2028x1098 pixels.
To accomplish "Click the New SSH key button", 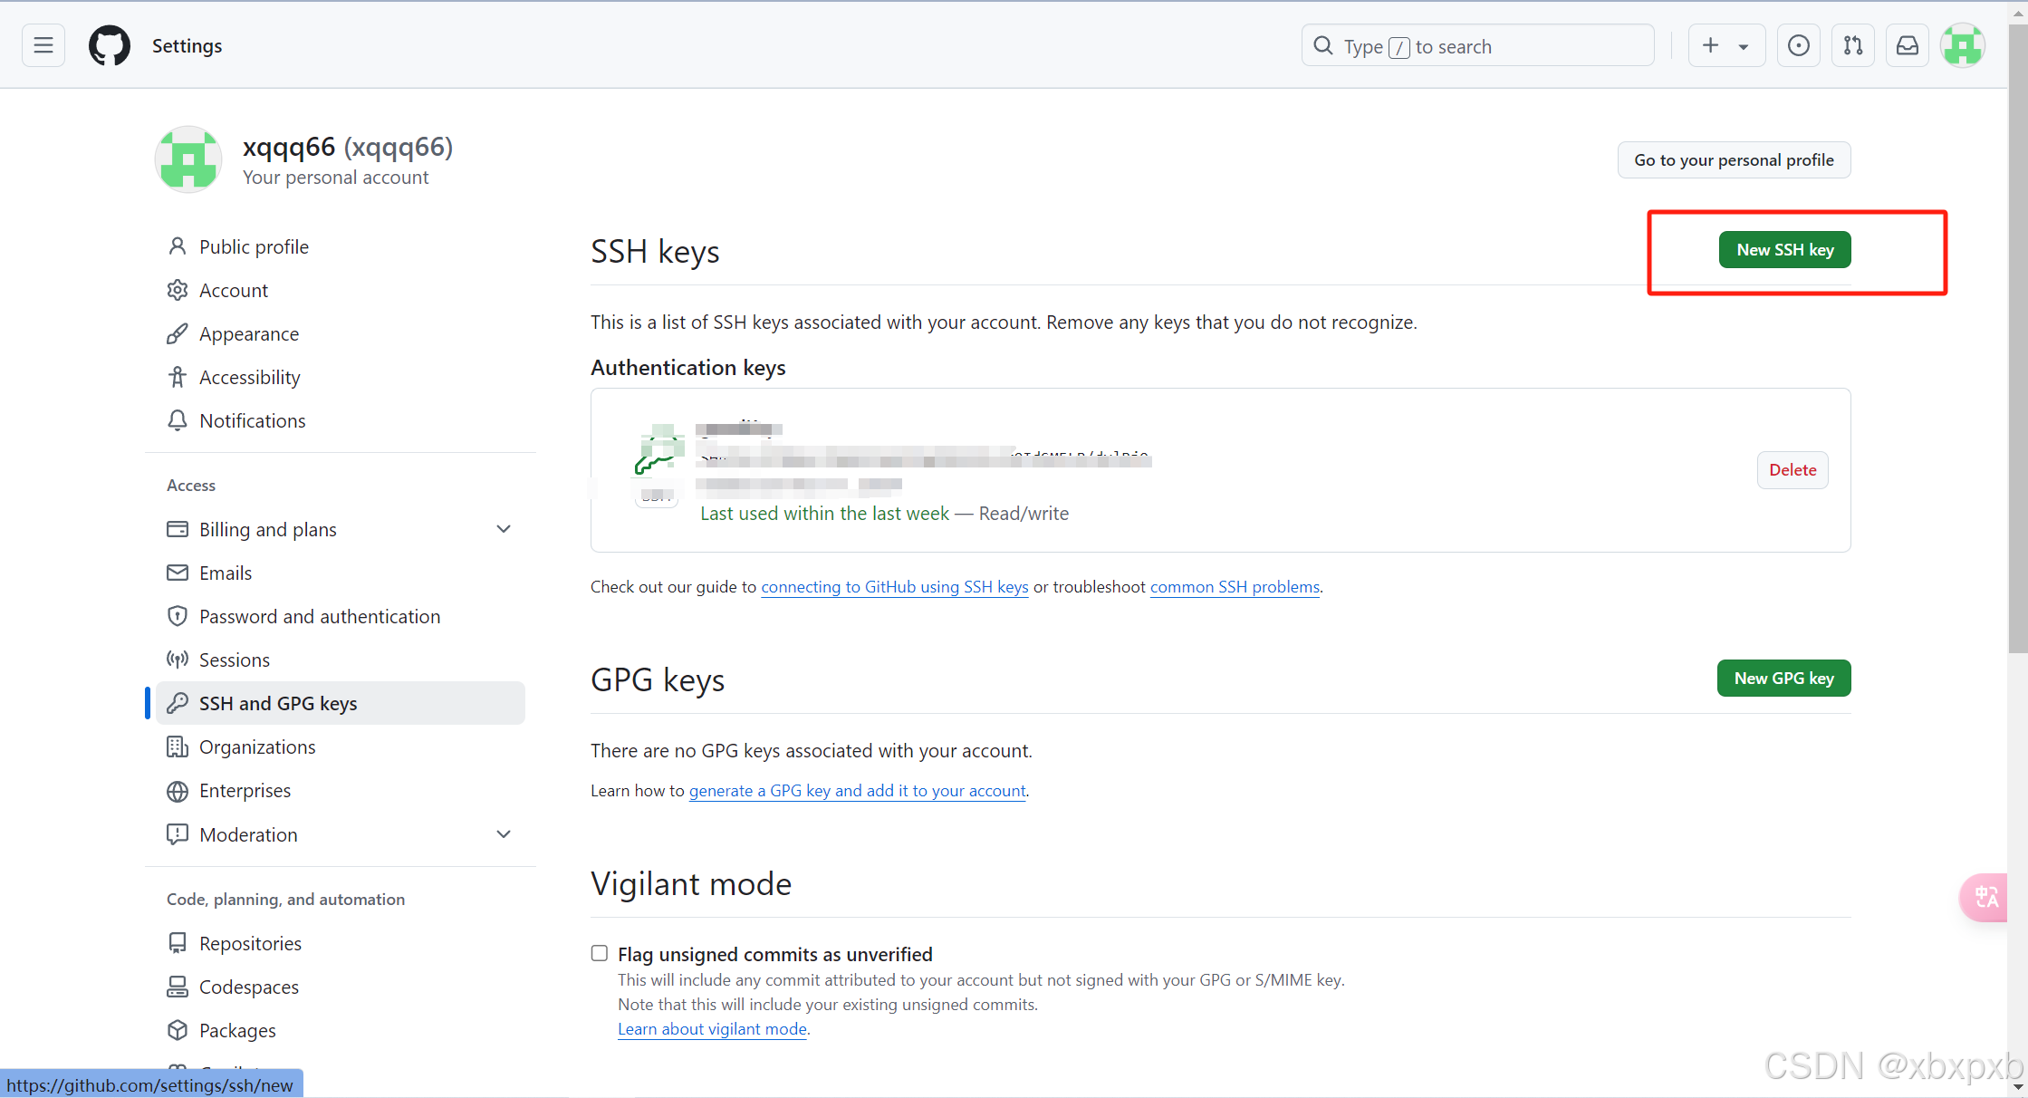I will click(x=1783, y=250).
